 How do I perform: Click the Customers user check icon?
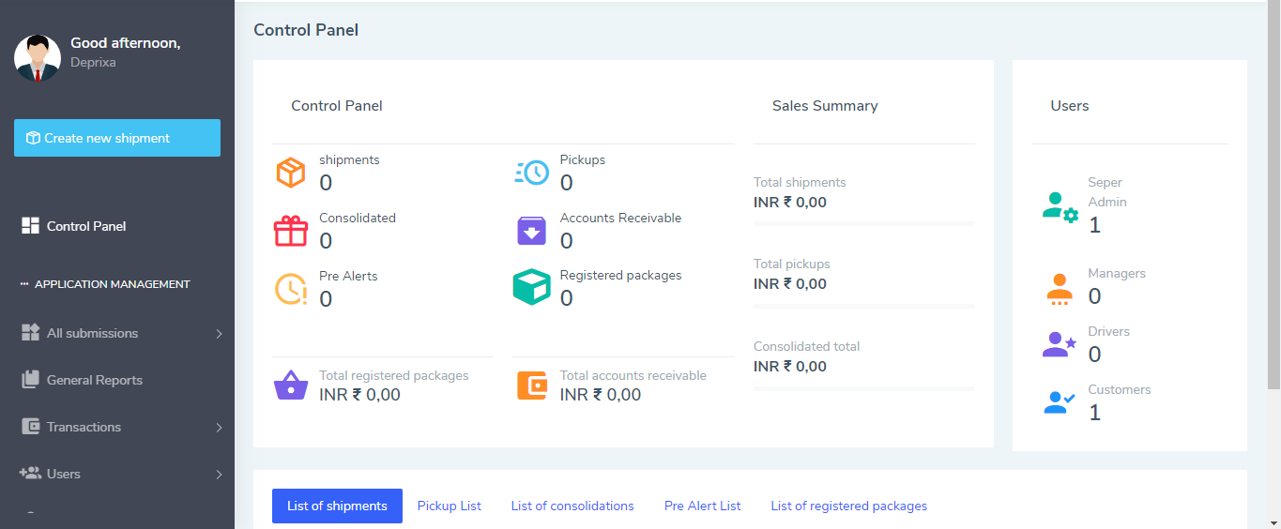(1060, 402)
